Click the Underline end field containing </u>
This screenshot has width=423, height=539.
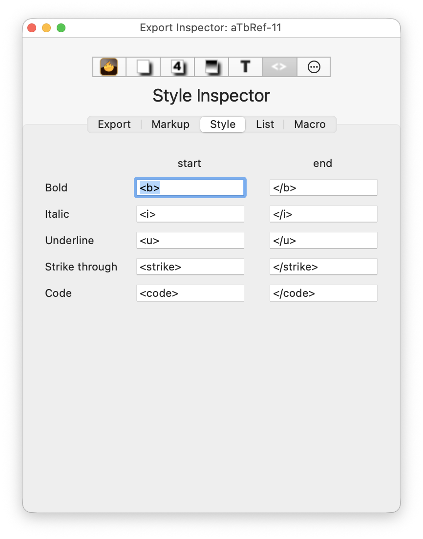pos(323,240)
